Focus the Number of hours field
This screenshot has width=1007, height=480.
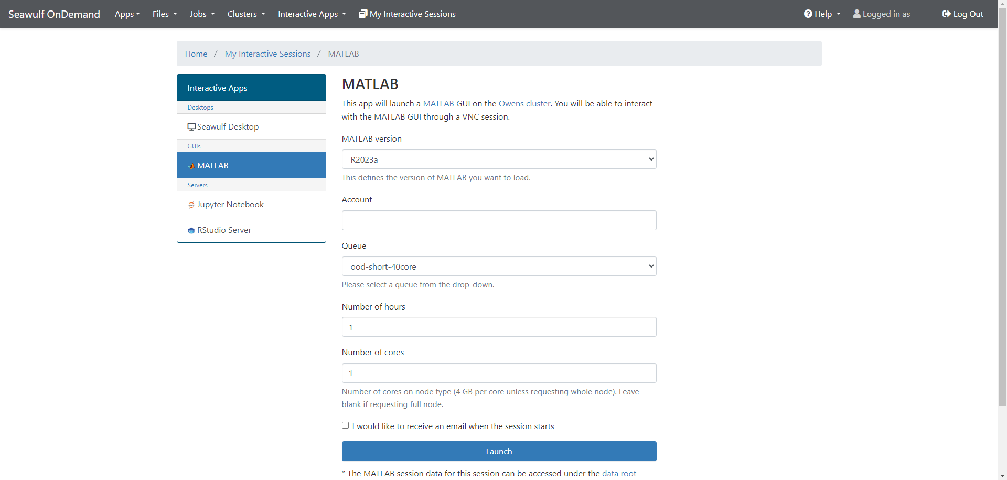click(x=499, y=327)
